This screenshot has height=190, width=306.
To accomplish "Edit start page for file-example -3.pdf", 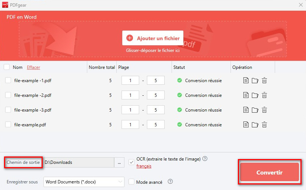I will coord(130,110).
